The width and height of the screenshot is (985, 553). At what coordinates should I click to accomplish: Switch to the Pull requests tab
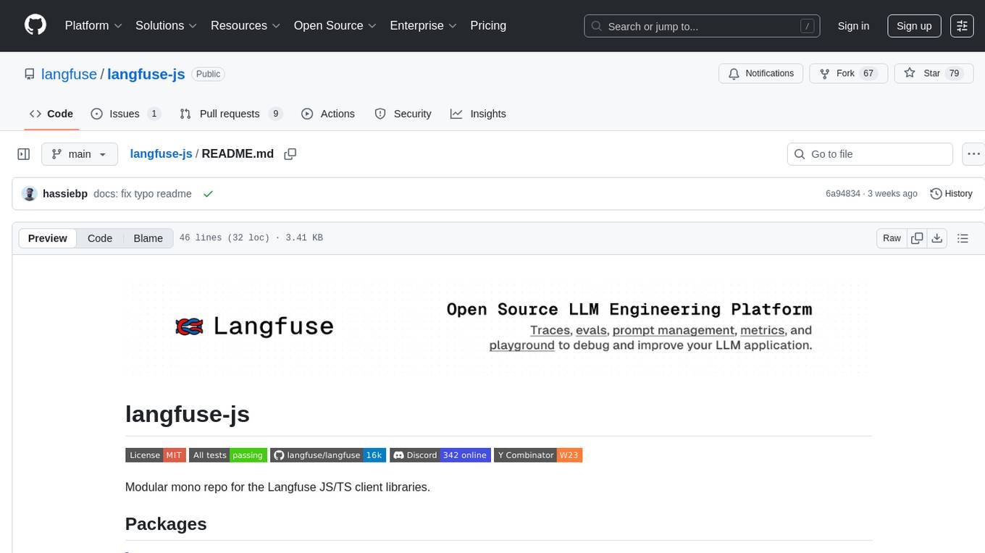pyautogui.click(x=231, y=114)
